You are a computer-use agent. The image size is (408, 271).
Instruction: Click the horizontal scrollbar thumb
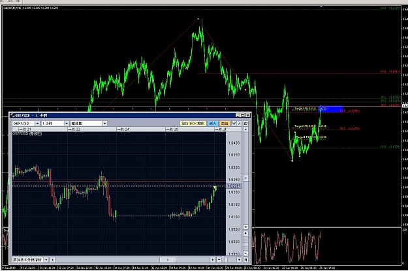tap(168, 259)
